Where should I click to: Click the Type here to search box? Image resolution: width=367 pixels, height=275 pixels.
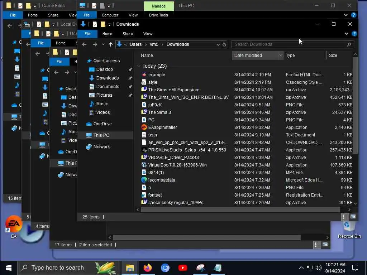tap(69, 268)
